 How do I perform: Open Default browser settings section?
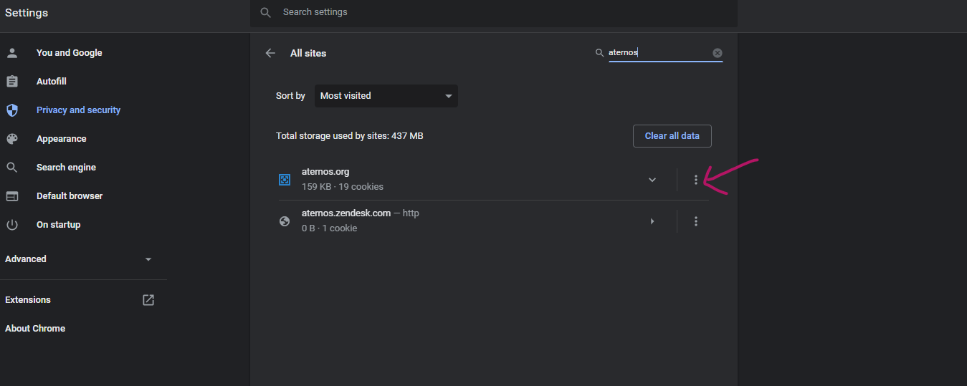point(70,196)
